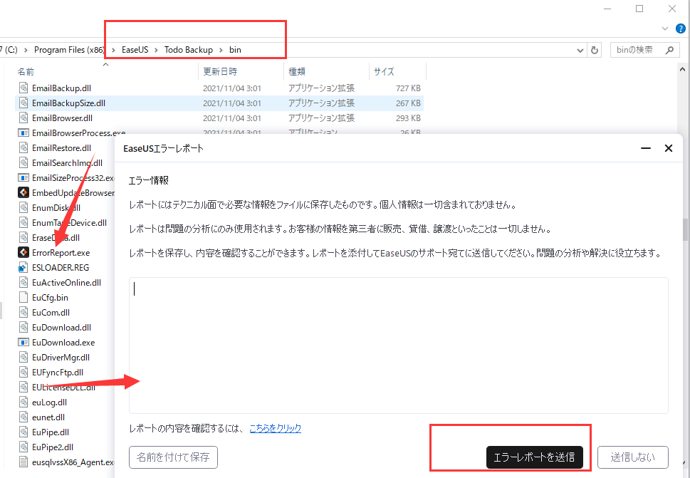The width and height of the screenshot is (690, 478).
Task: Go to EaseUS folder in breadcrumb
Action: point(135,50)
